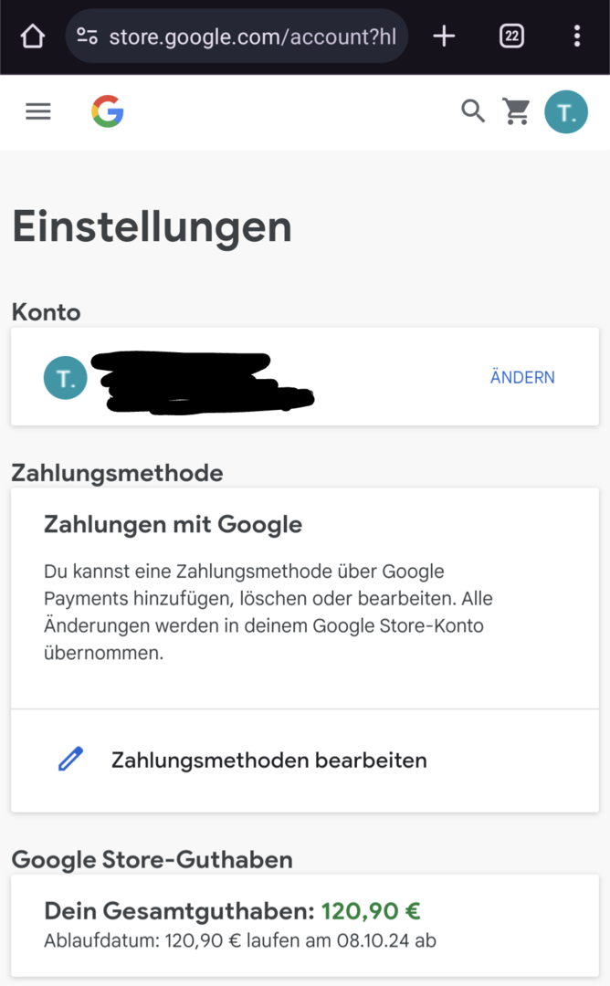Focus the store.google.com address bar
Viewport: 610px width, 986px height.
252,37
